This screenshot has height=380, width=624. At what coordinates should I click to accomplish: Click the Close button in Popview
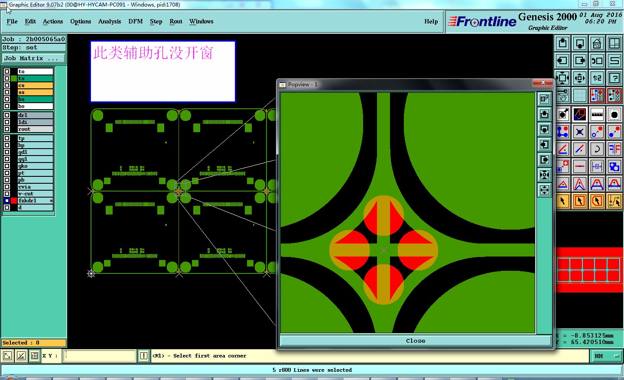(x=416, y=341)
